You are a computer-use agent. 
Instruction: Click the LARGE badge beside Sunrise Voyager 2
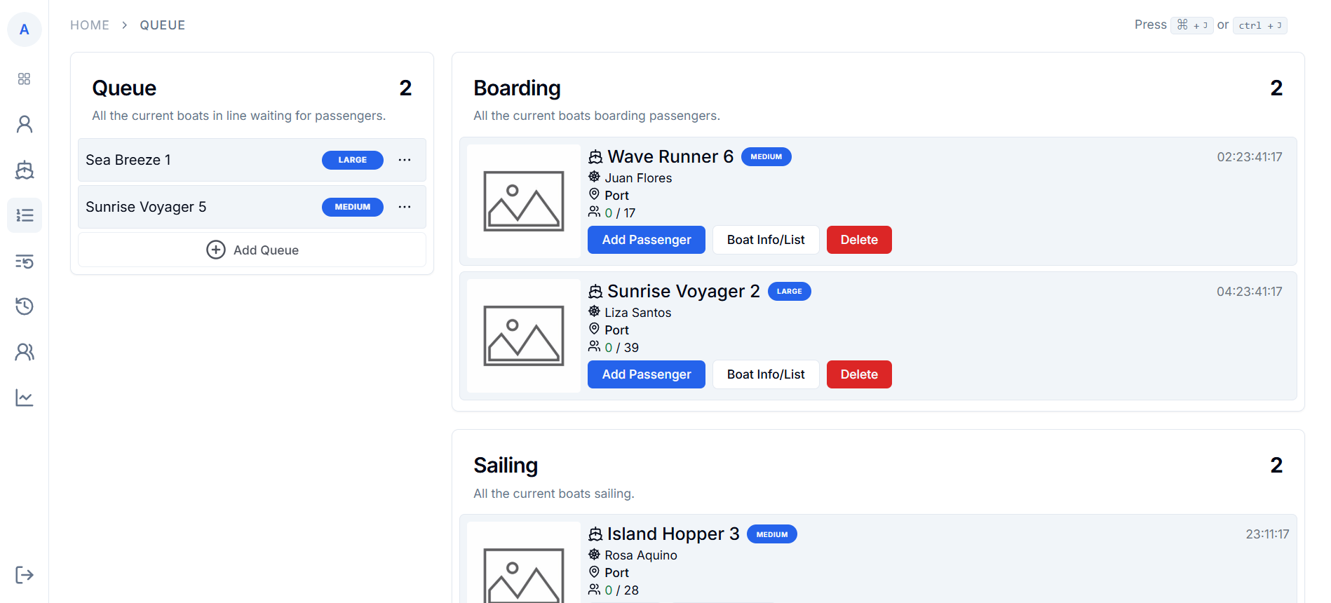coord(790,292)
